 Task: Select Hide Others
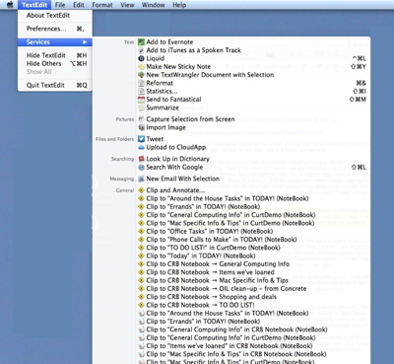coord(55,63)
